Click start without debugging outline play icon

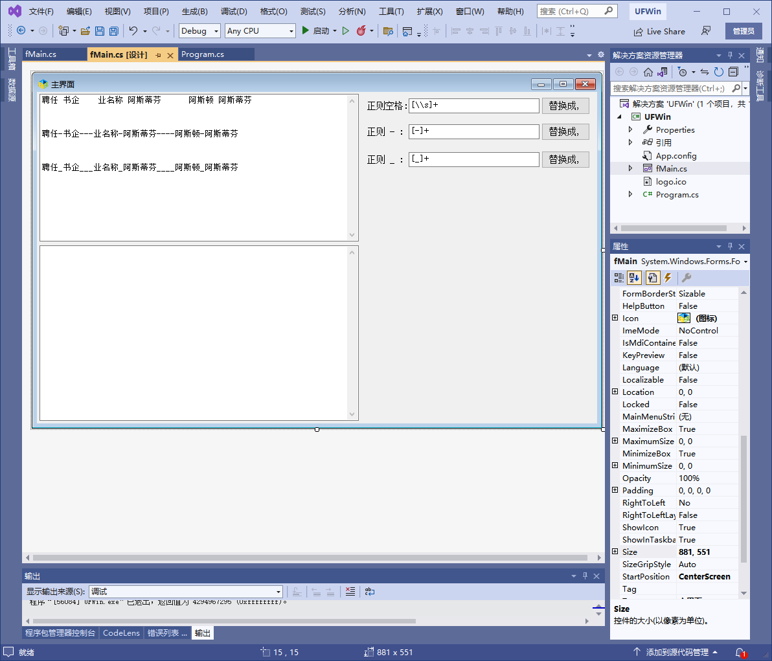click(x=346, y=30)
